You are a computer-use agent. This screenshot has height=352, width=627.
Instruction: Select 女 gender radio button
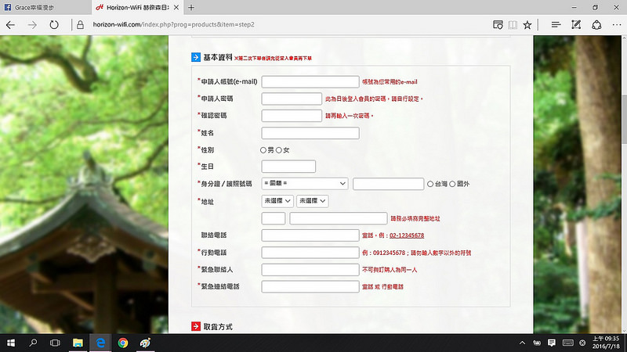279,150
